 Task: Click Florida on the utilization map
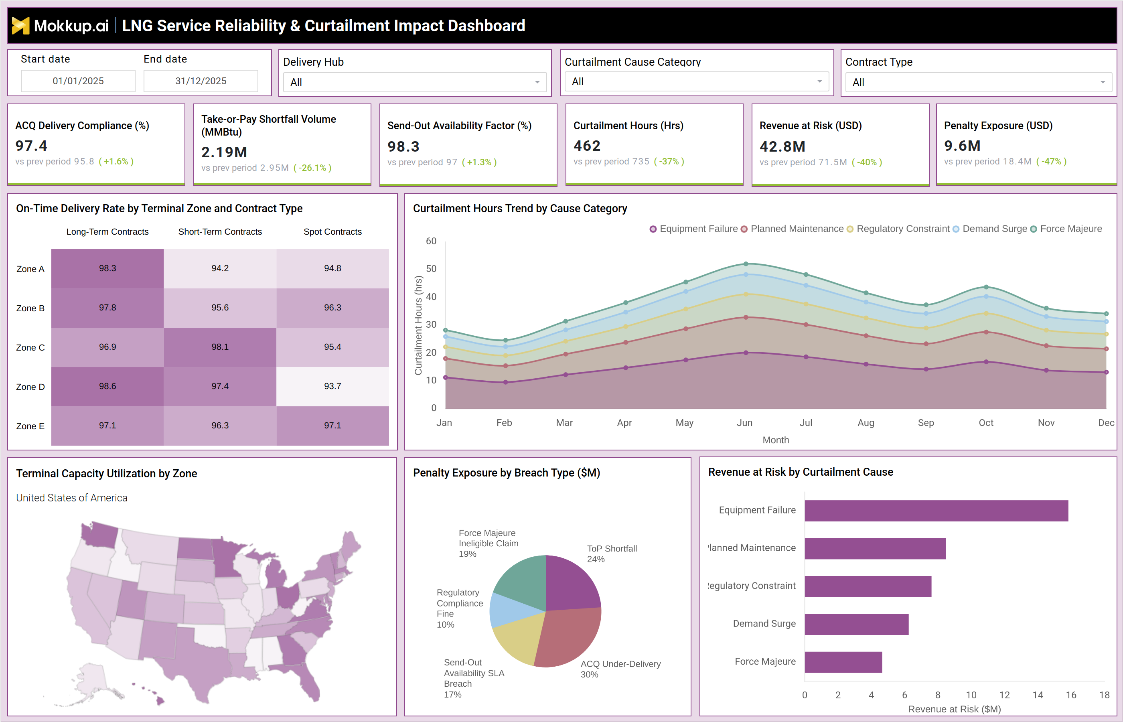coord(307,680)
